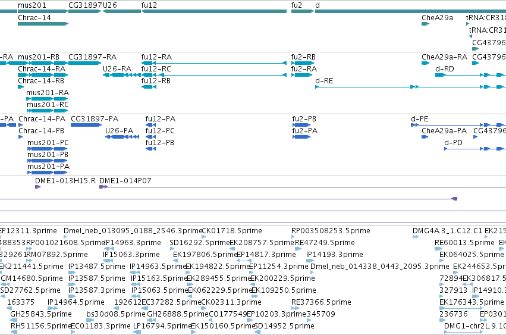Click protein label fu2-PA
Viewport: 506px width, 335px height.
[x=305, y=131]
